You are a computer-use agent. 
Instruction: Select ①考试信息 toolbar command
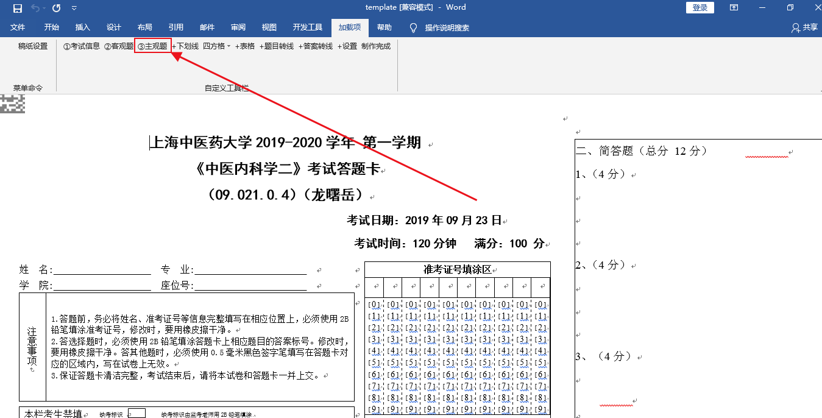pos(82,46)
